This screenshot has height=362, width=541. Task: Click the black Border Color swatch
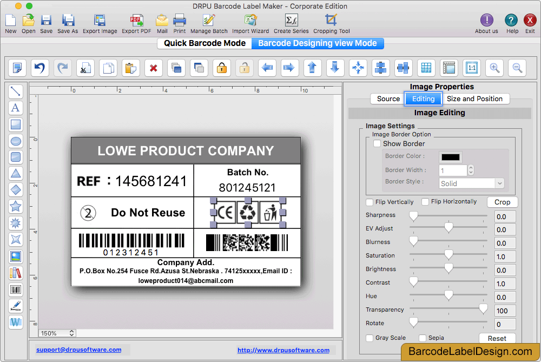click(x=450, y=157)
